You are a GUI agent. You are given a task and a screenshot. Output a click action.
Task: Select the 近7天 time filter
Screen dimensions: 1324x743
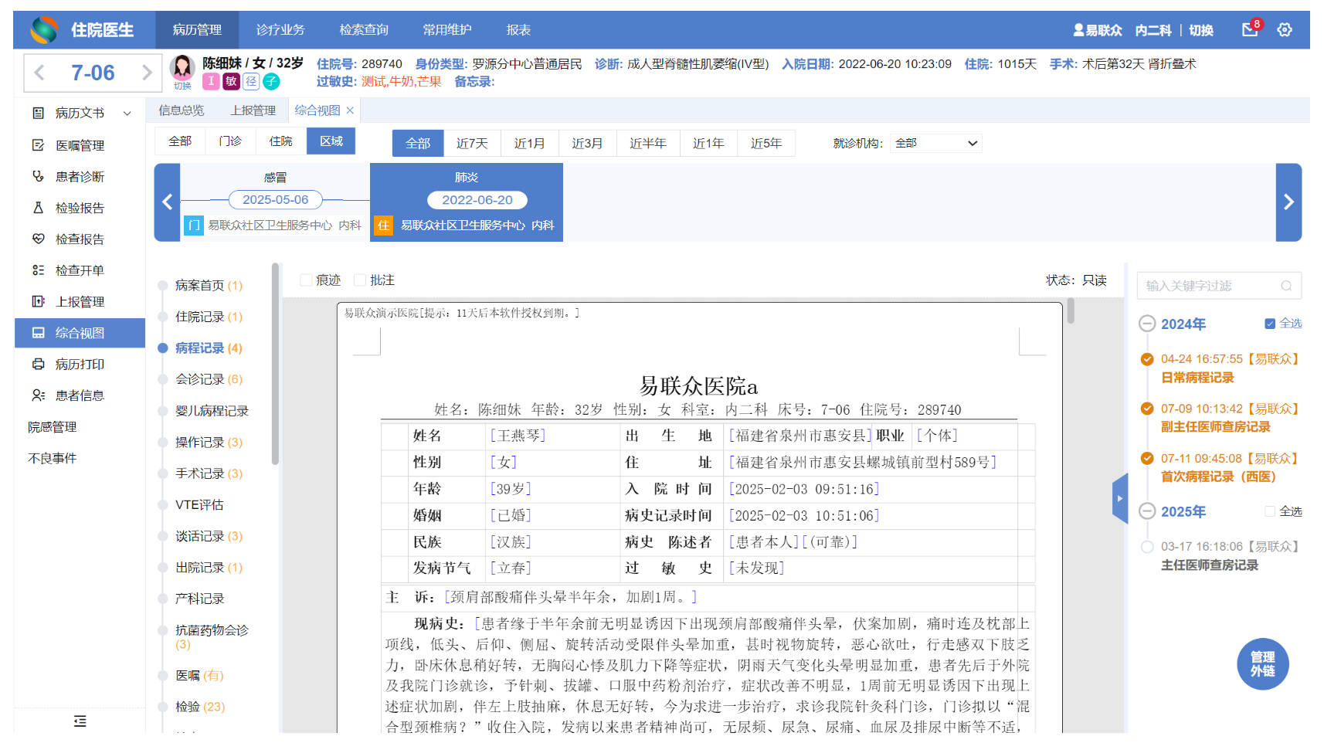pyautogui.click(x=472, y=143)
